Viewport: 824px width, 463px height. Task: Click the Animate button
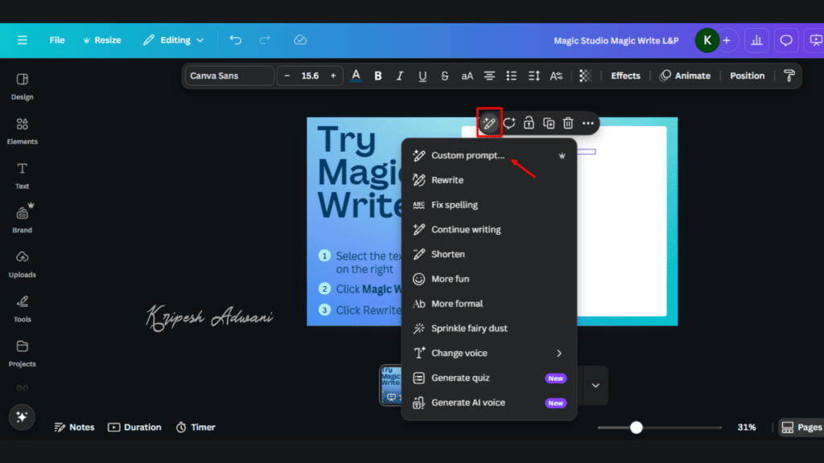click(685, 75)
